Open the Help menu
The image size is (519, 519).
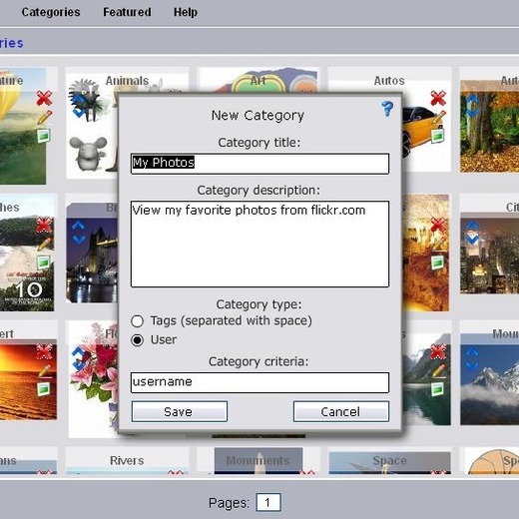tap(186, 12)
